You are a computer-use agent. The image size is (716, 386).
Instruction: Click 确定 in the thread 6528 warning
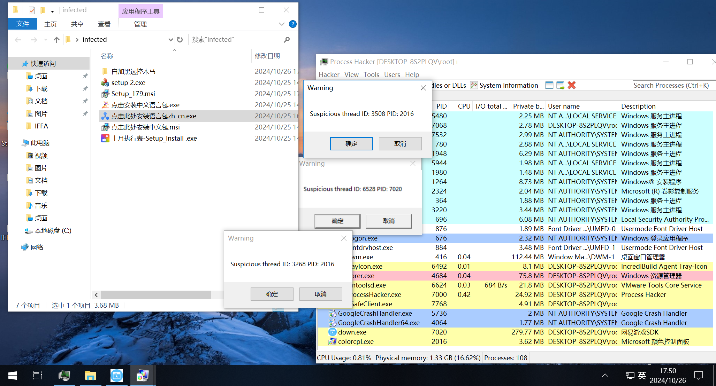[337, 221]
